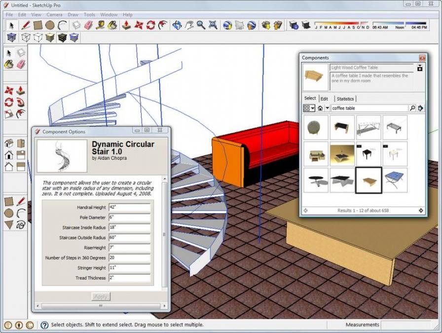Screen dimensions: 442x333
Task: Click the search magnifier in Components panel
Action: (412, 108)
